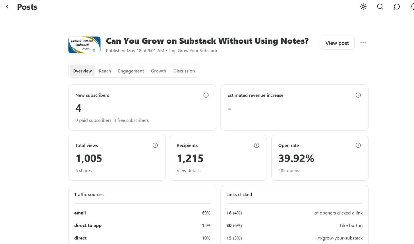Toggle the light/dark theme sun icon
The width and height of the screenshot is (414, 244).
[363, 7]
